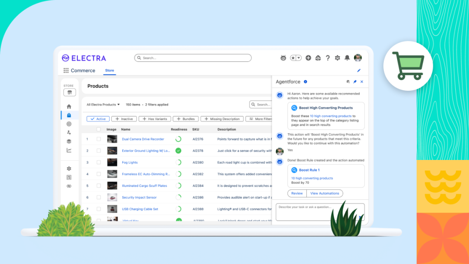Check the Illuminated Cargo Scuff Plates row checkbox
This screenshot has height=264, width=469.
coord(98,186)
